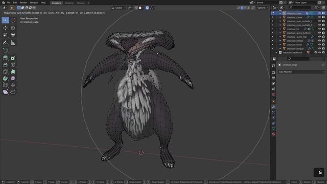Toggle proportional editing button in header
This screenshot has width=327, height=184.
147,8
